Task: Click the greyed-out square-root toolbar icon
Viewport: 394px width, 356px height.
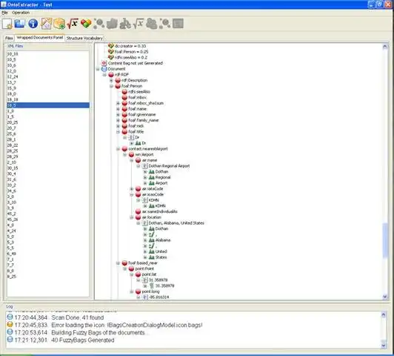Action: pyautogui.click(x=138, y=24)
